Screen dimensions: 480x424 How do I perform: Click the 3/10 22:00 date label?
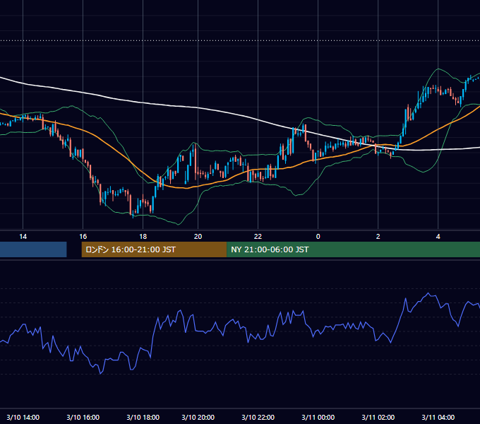tap(258, 417)
